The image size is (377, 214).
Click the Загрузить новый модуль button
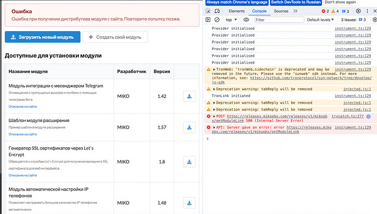pyautogui.click(x=43, y=37)
